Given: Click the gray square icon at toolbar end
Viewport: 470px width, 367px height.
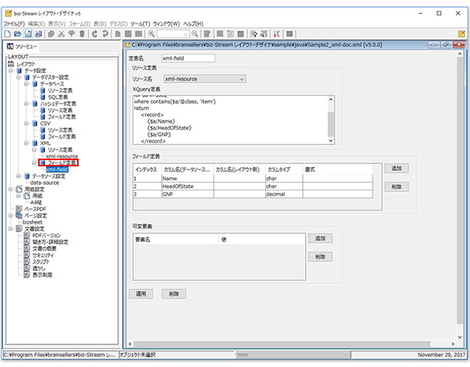Looking at the screenshot, I should tap(289, 34).
